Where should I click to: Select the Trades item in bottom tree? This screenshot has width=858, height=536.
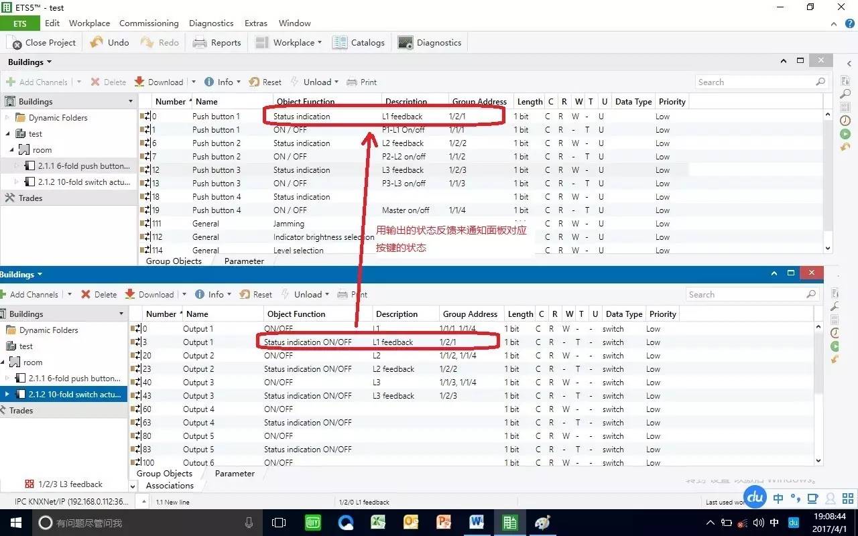click(x=21, y=410)
